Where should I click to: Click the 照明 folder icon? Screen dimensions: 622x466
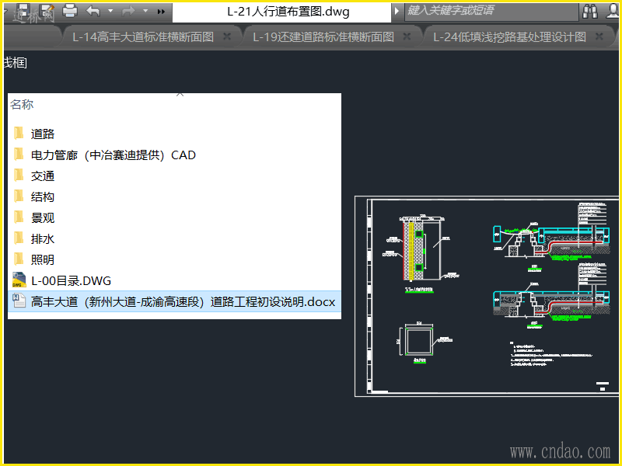click(x=19, y=259)
